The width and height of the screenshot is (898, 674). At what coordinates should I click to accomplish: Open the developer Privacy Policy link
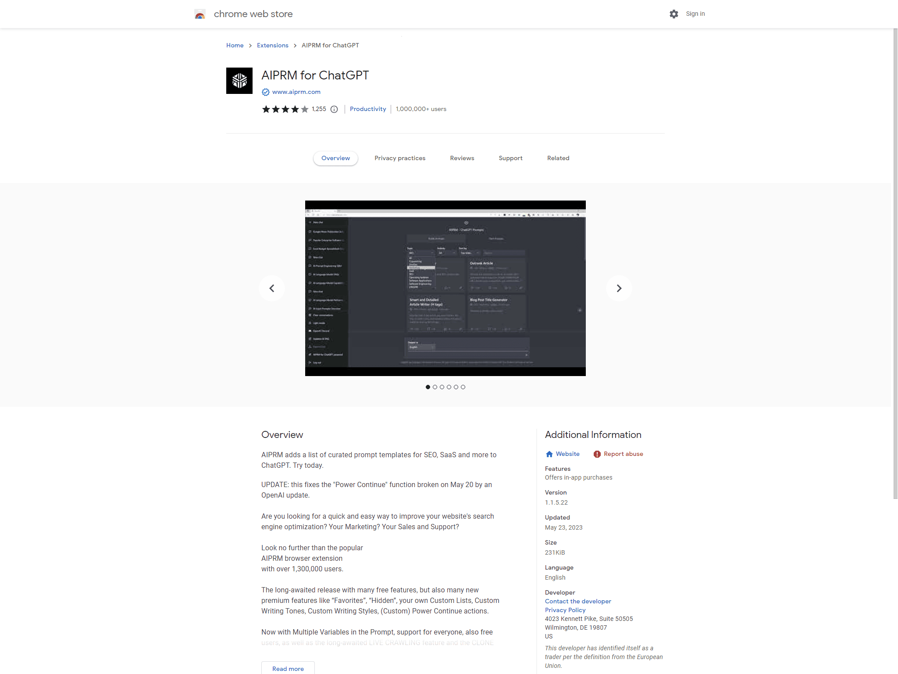565,610
